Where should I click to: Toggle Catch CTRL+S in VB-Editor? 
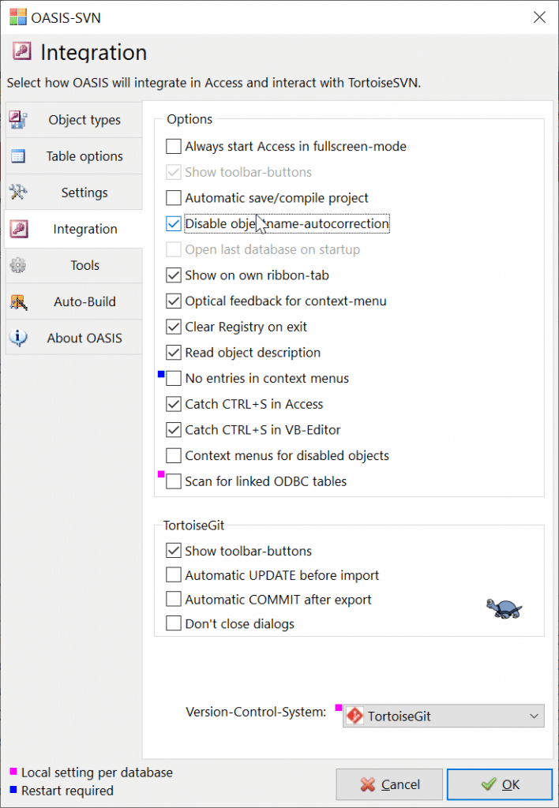[173, 430]
